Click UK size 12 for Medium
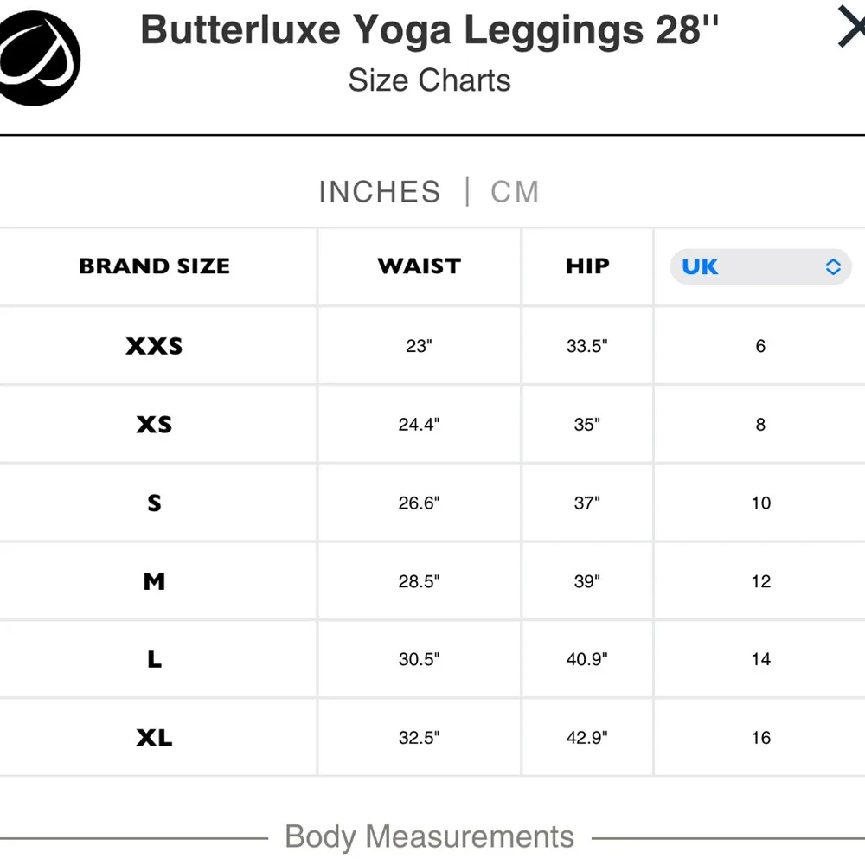Screen dimensions: 865x865 [x=759, y=581]
